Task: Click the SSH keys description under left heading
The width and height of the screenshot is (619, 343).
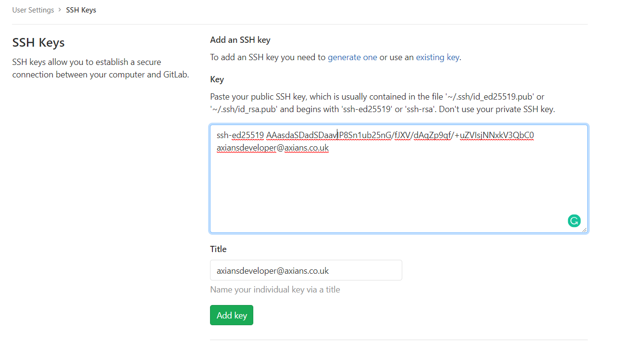Action: 100,68
